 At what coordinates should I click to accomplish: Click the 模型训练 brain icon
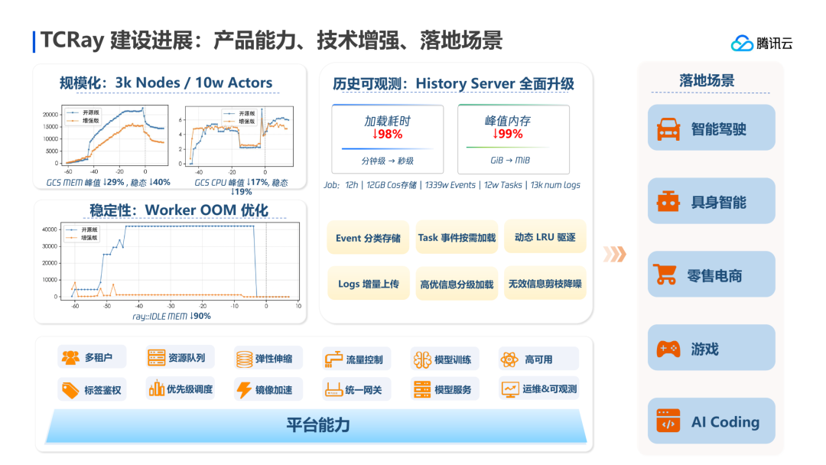click(422, 359)
